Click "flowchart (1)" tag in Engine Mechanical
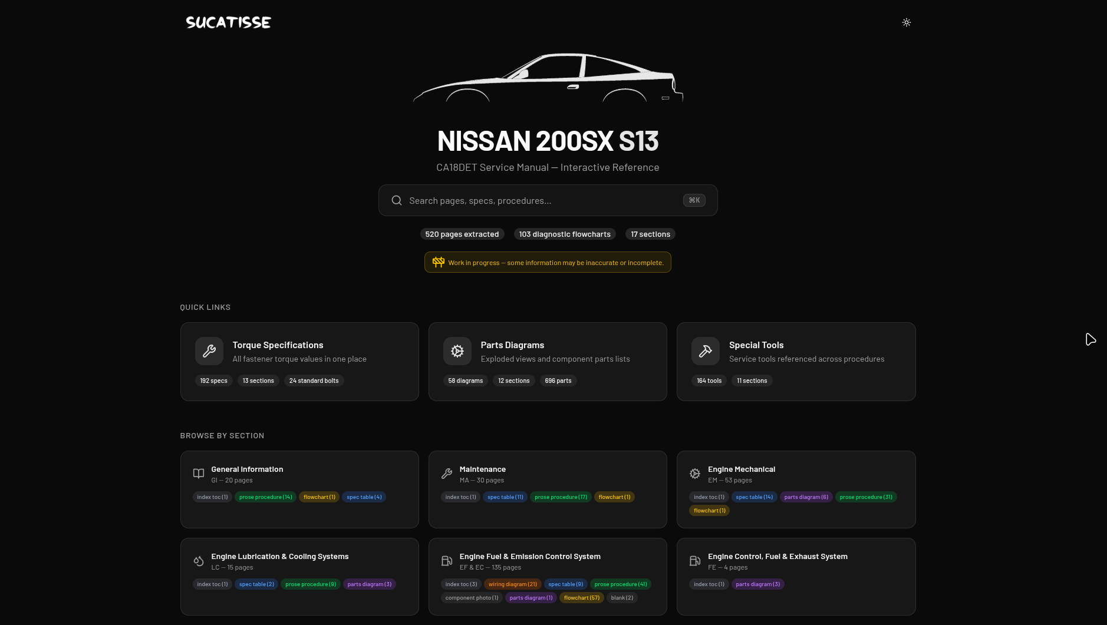This screenshot has height=625, width=1107. [x=710, y=511]
